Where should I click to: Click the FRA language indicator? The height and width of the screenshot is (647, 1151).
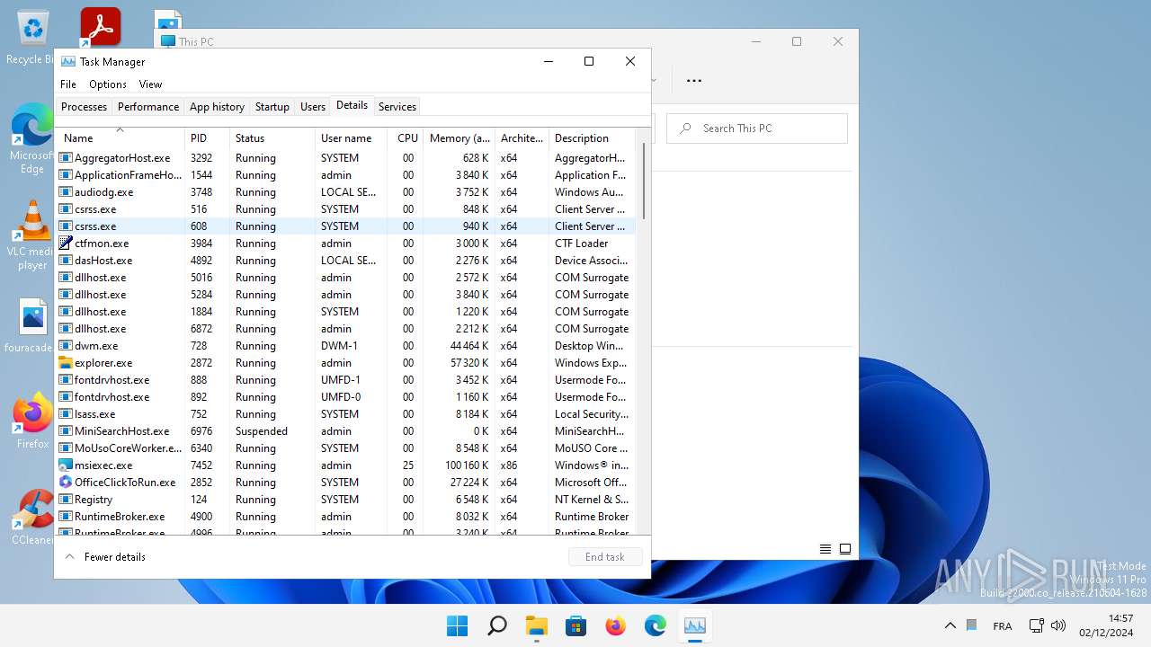click(1002, 626)
